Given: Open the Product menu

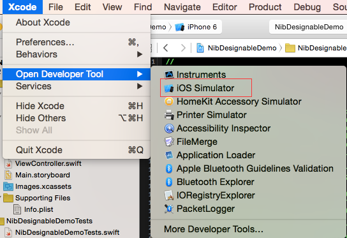Looking at the screenshot, I should [265, 7].
